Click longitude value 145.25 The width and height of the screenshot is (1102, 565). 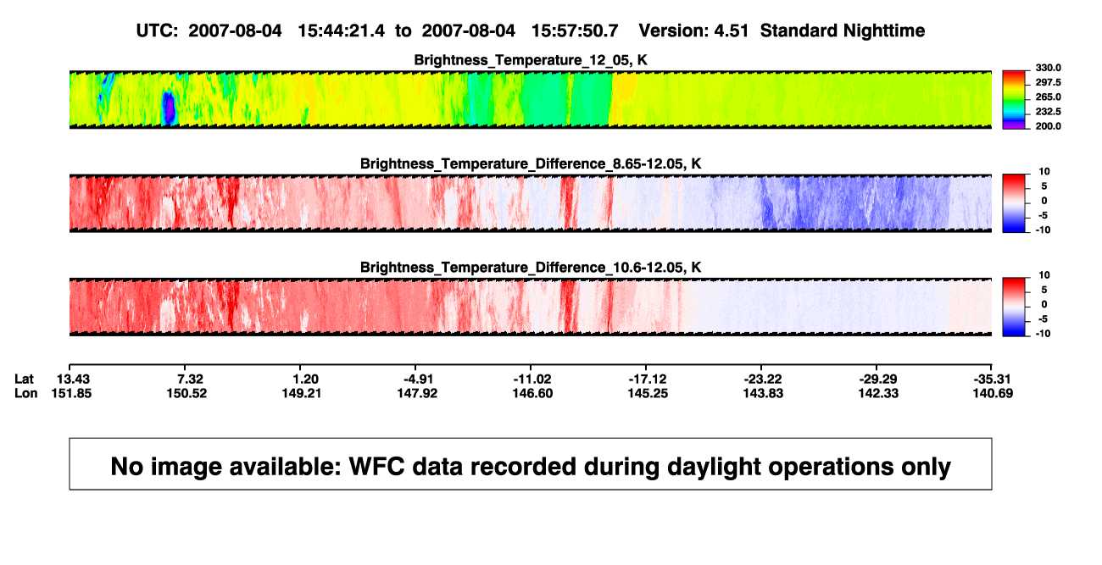[x=648, y=393]
